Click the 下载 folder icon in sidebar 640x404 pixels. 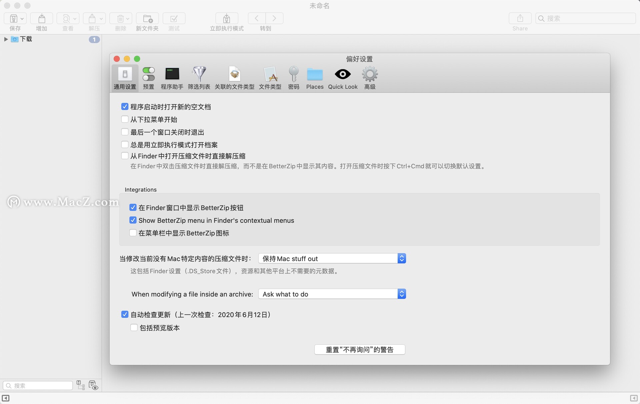(15, 39)
